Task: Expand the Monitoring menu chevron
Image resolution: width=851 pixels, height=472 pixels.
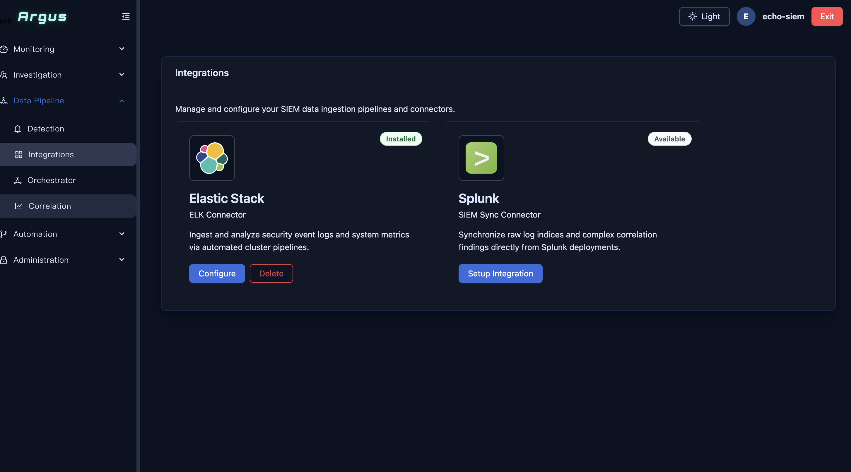Action: (x=122, y=49)
